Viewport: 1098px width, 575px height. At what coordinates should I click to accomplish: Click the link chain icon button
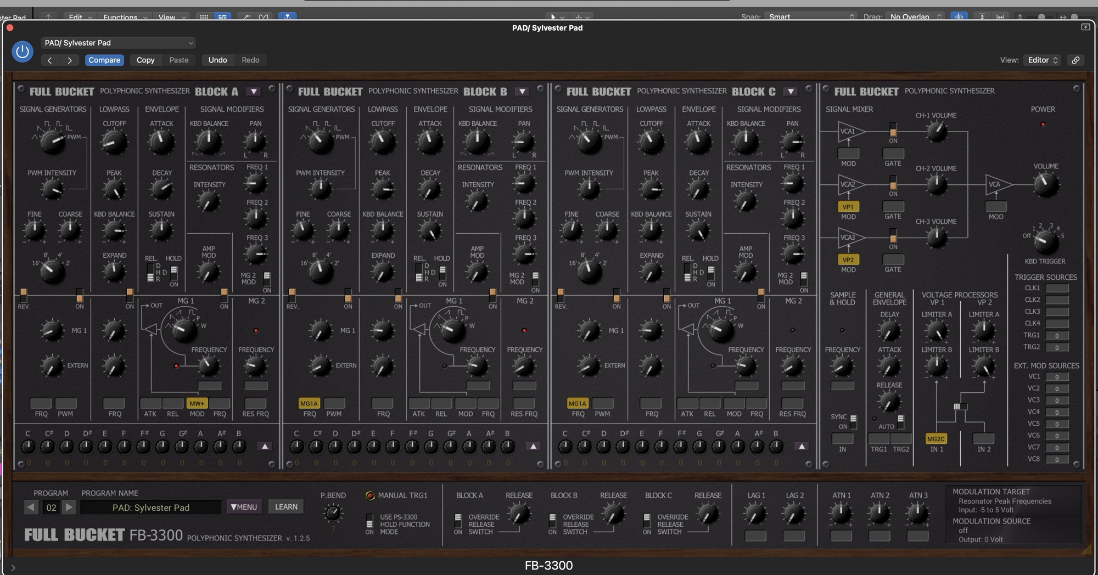coord(1075,60)
